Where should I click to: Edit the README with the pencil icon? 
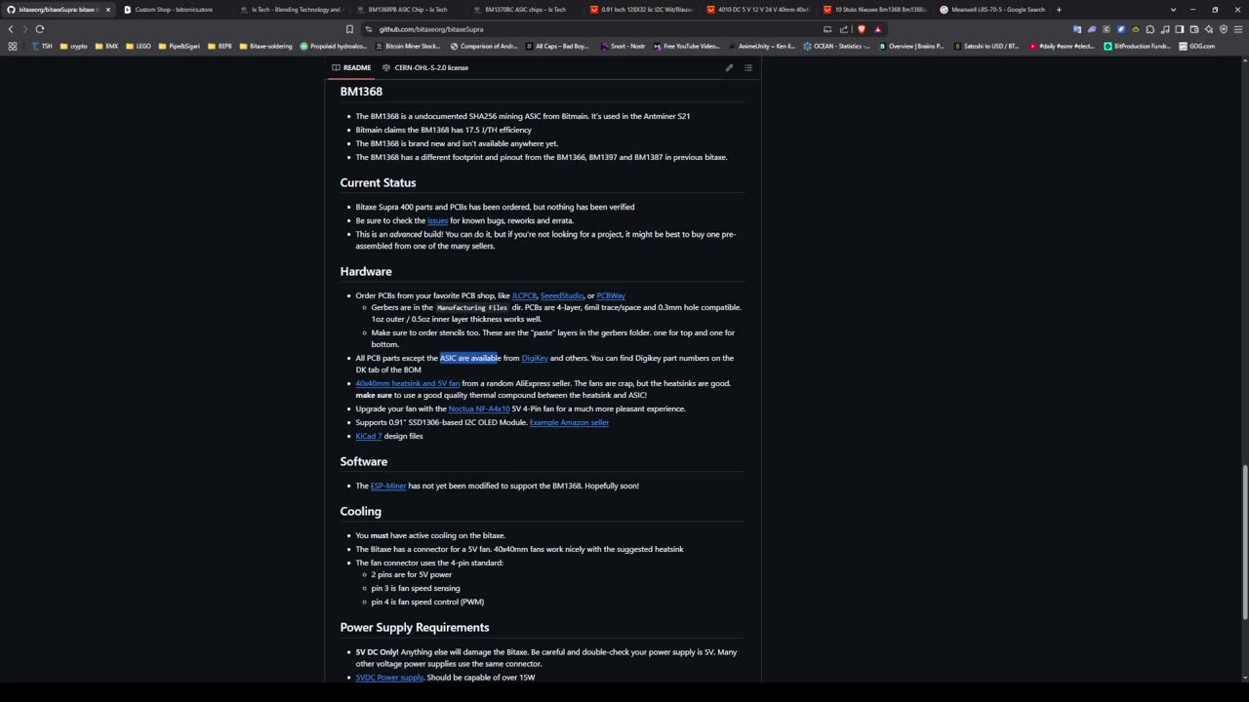click(x=729, y=67)
